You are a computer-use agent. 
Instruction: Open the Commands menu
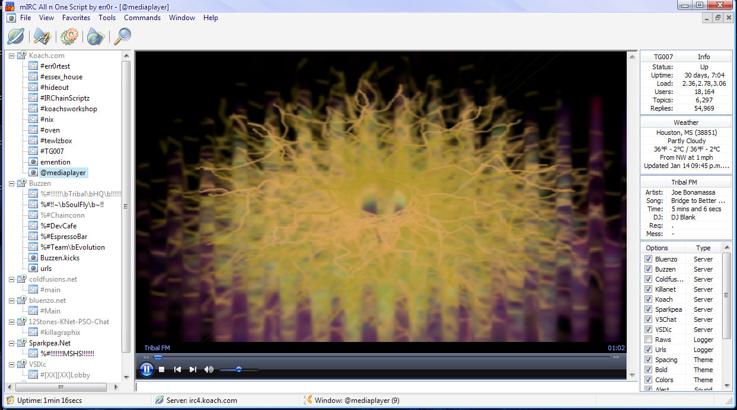coord(142,18)
